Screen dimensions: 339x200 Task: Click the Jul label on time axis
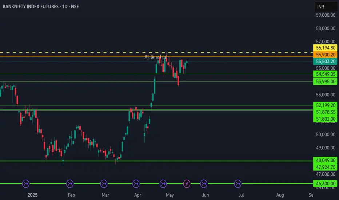241,195
